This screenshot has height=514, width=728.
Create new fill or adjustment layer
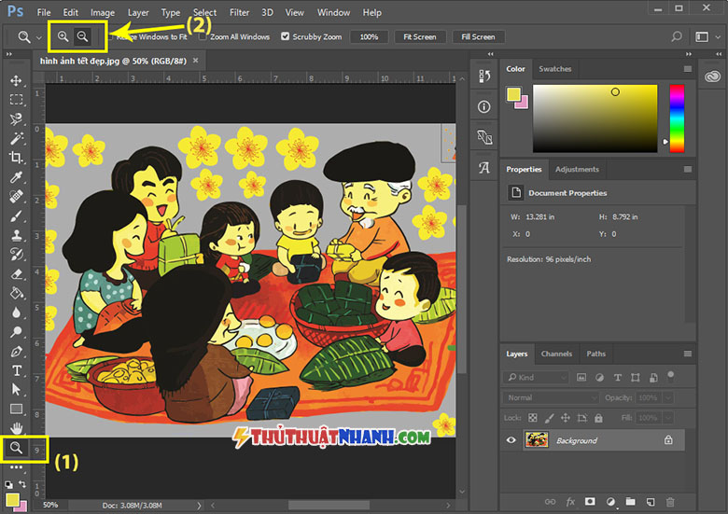click(610, 502)
